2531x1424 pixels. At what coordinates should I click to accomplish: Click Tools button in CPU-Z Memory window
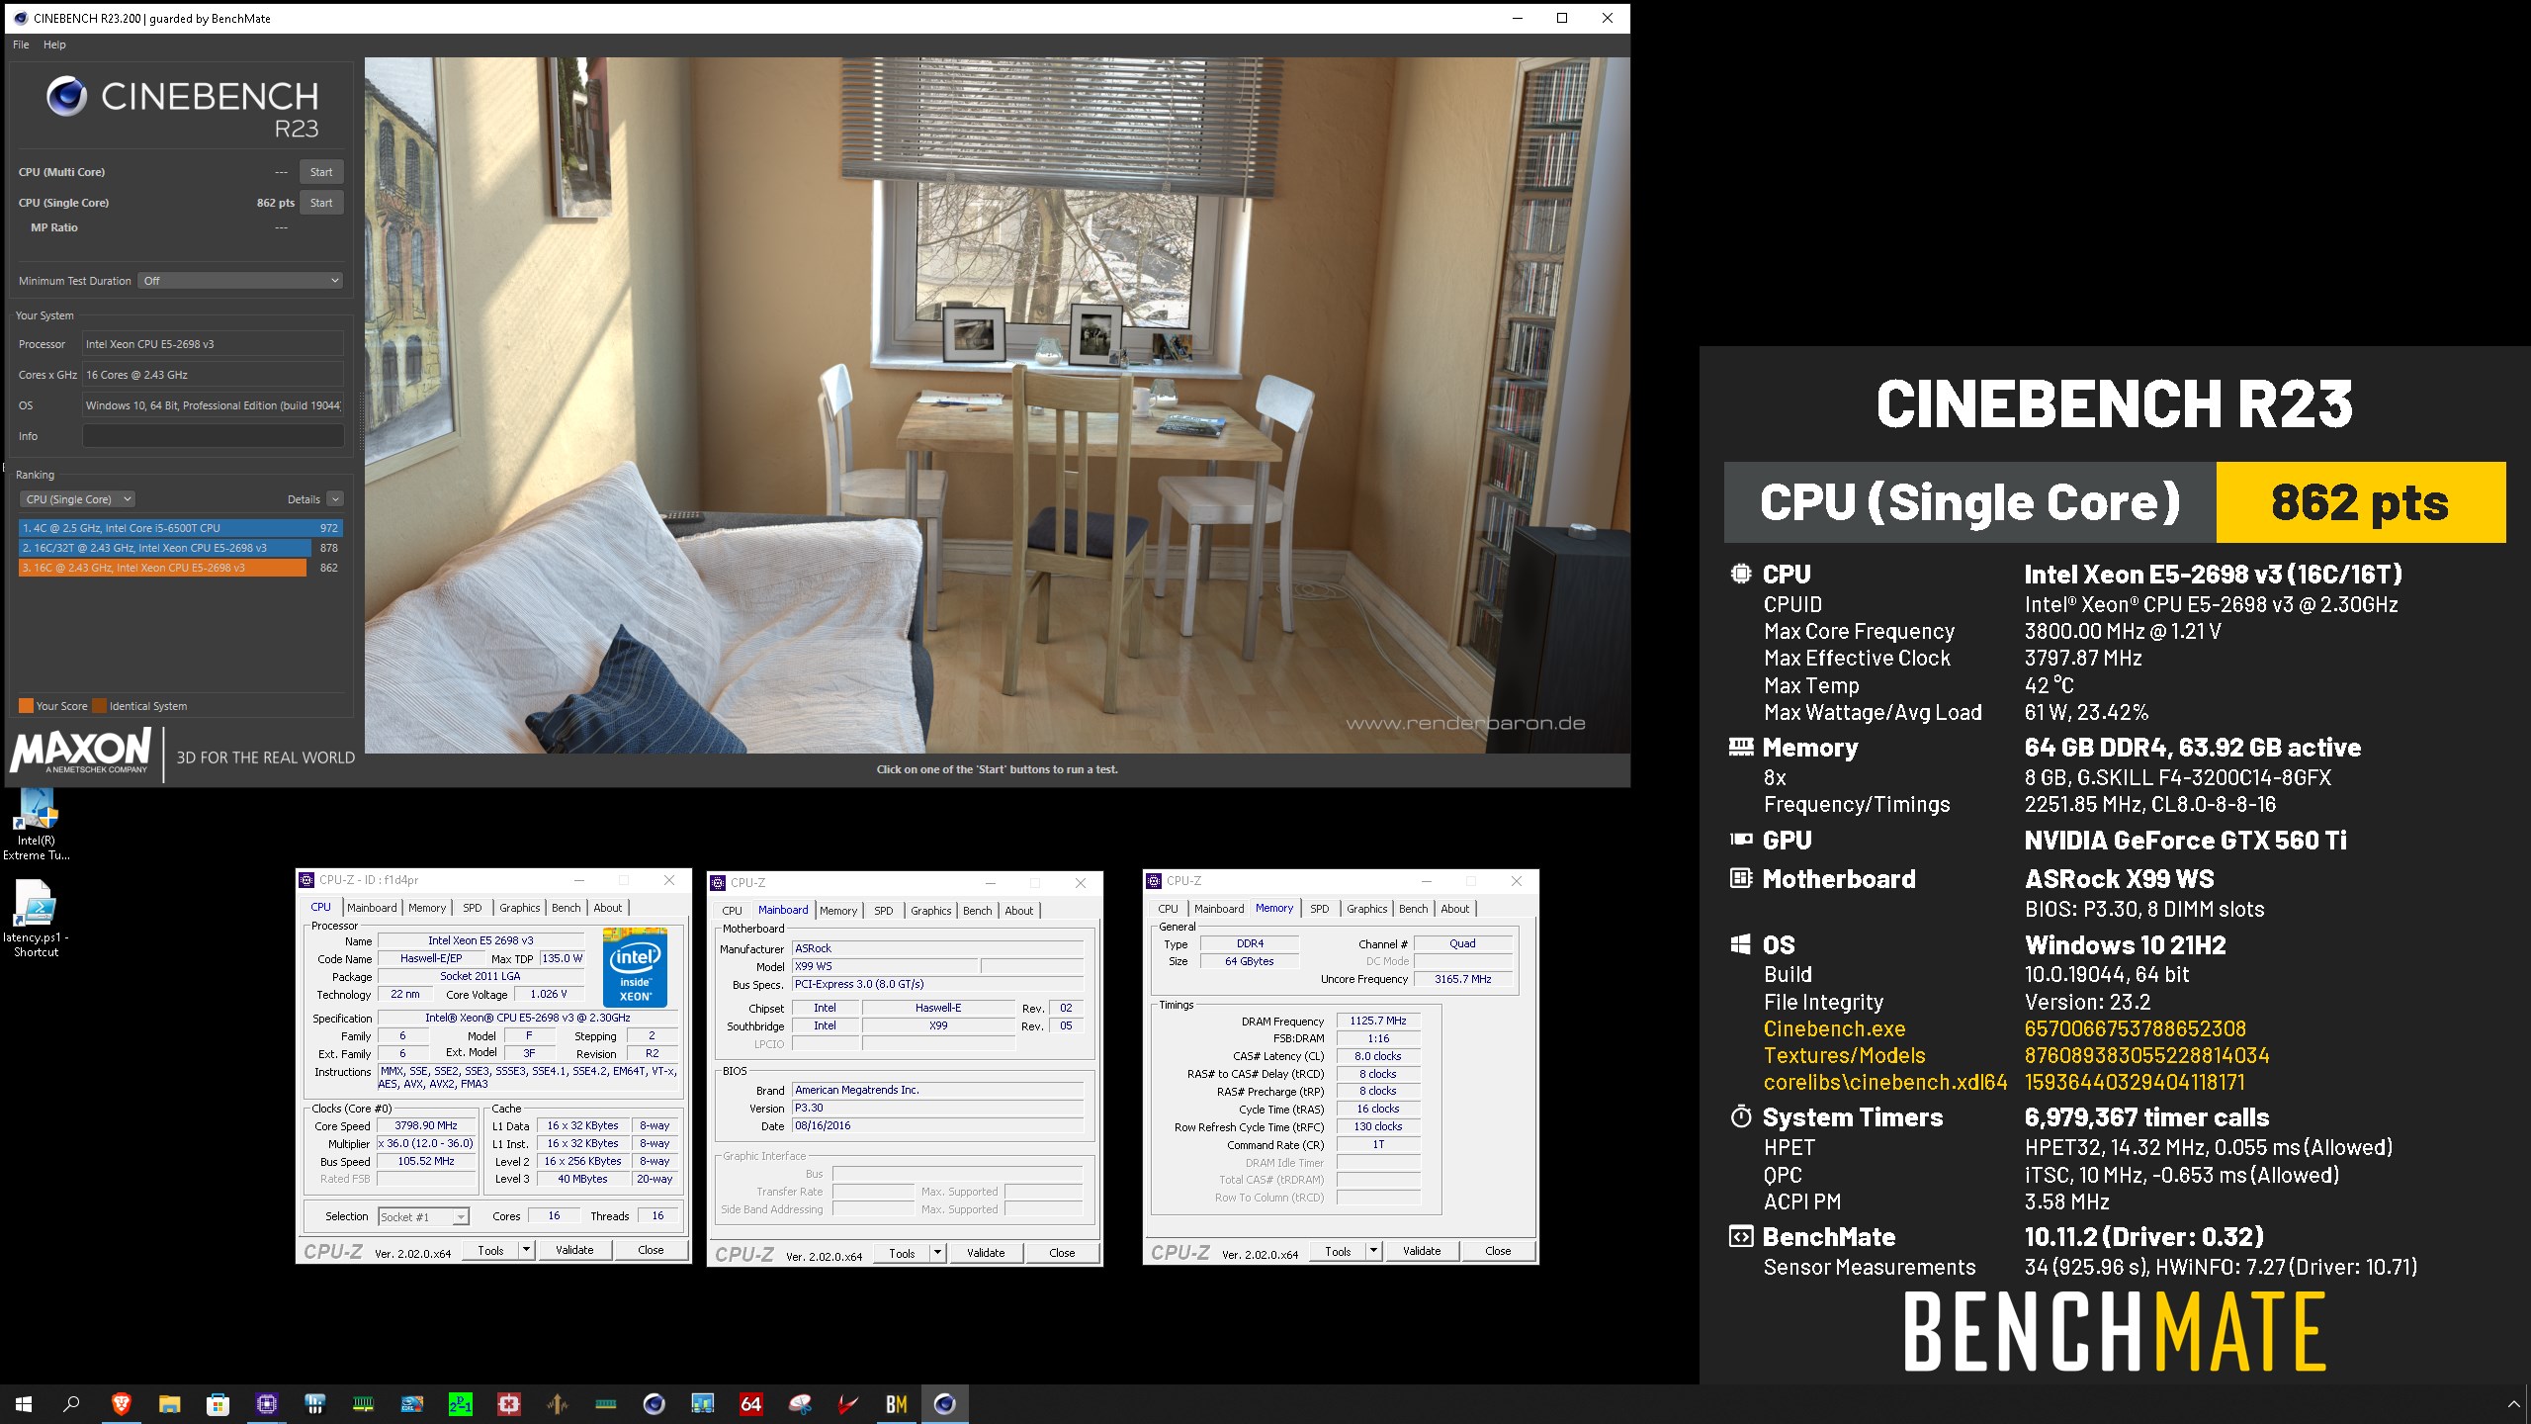(1338, 1251)
